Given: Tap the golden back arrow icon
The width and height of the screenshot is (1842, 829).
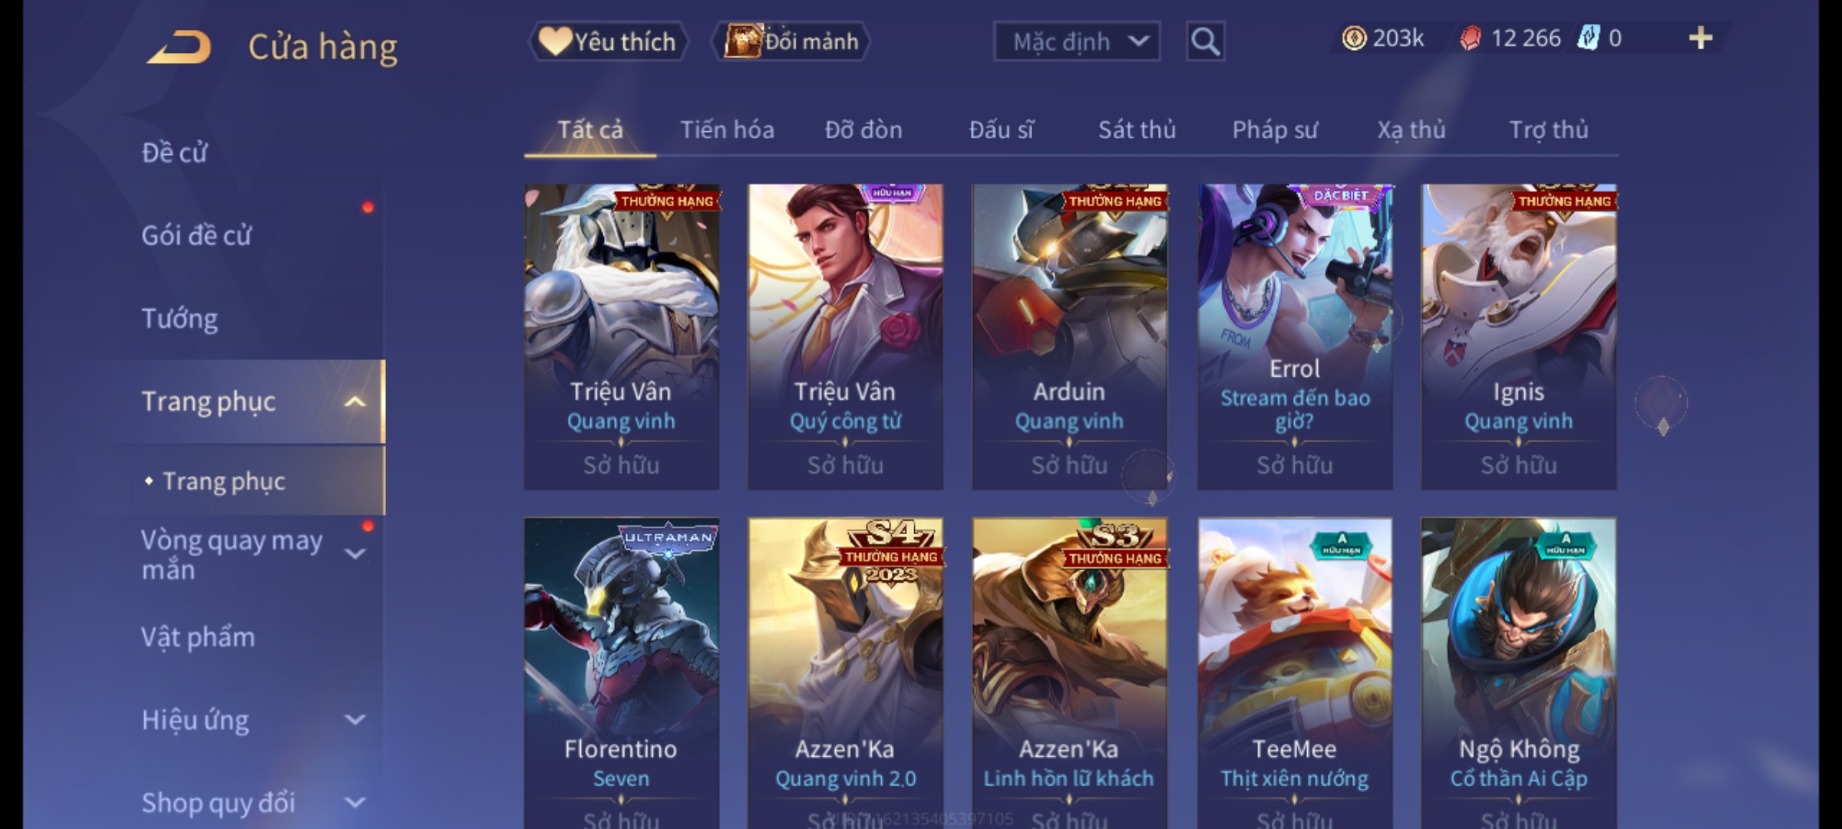Looking at the screenshot, I should 179,47.
